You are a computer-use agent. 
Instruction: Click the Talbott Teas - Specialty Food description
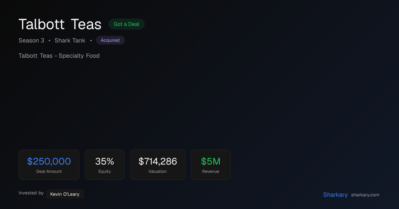pos(59,56)
